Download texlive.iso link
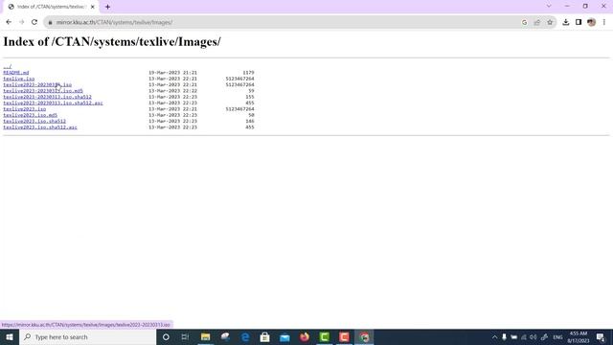Screen dimensions: 613x345 tap(19, 79)
